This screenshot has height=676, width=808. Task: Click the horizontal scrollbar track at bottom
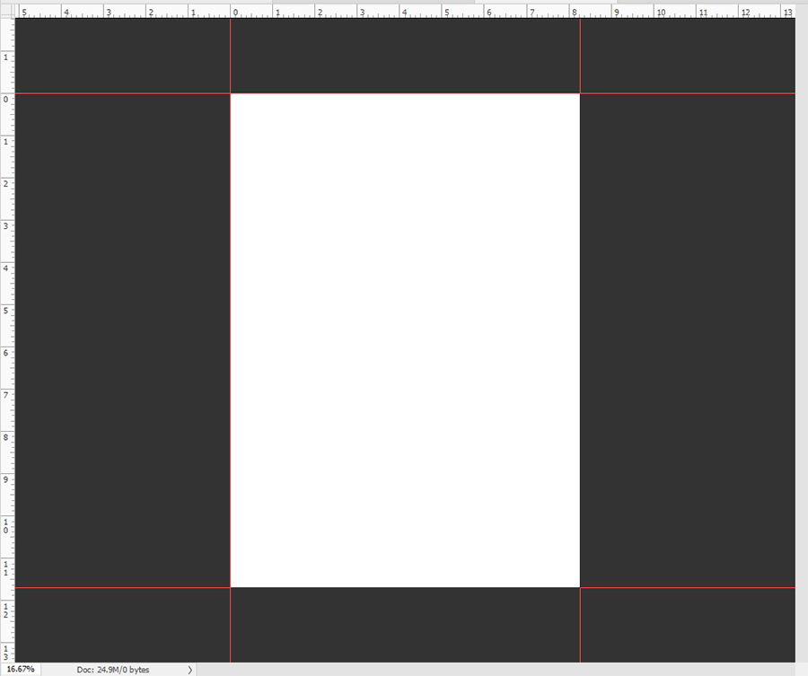pos(494,670)
